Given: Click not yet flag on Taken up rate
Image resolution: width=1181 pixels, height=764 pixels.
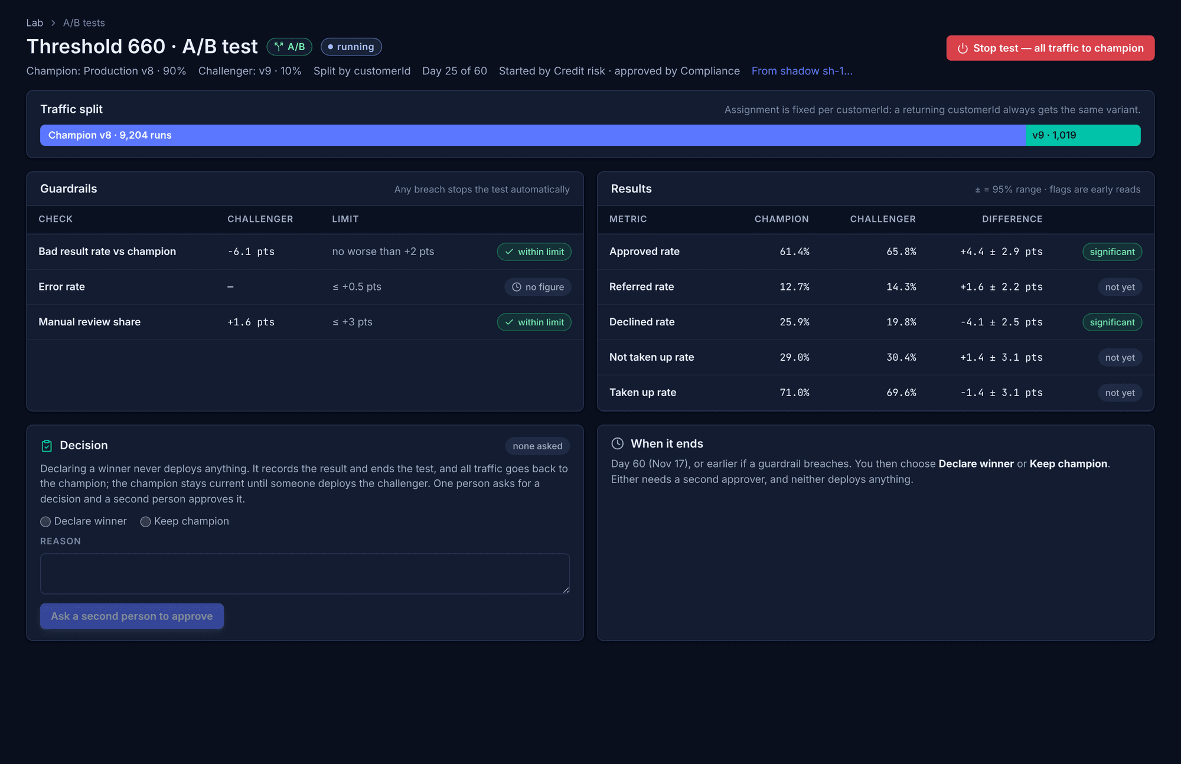Looking at the screenshot, I should coord(1120,393).
